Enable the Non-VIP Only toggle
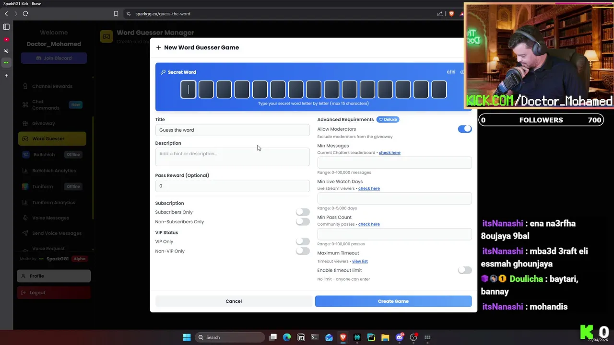Viewport: 614px width, 345px height. 303,251
